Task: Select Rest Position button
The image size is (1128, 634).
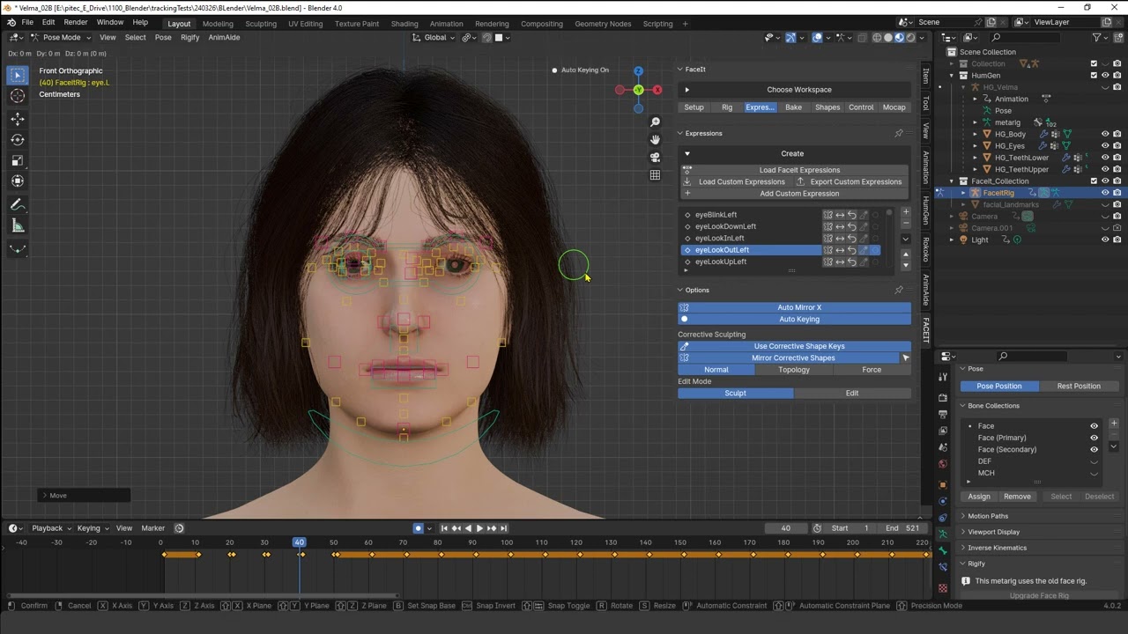Action: point(1079,386)
